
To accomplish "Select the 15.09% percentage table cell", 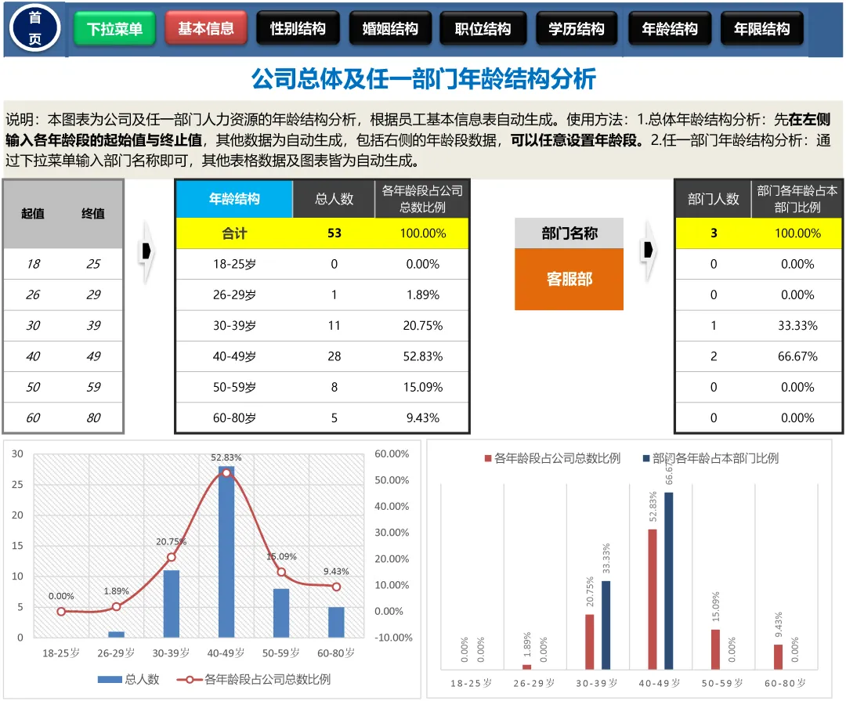I will (422, 387).
